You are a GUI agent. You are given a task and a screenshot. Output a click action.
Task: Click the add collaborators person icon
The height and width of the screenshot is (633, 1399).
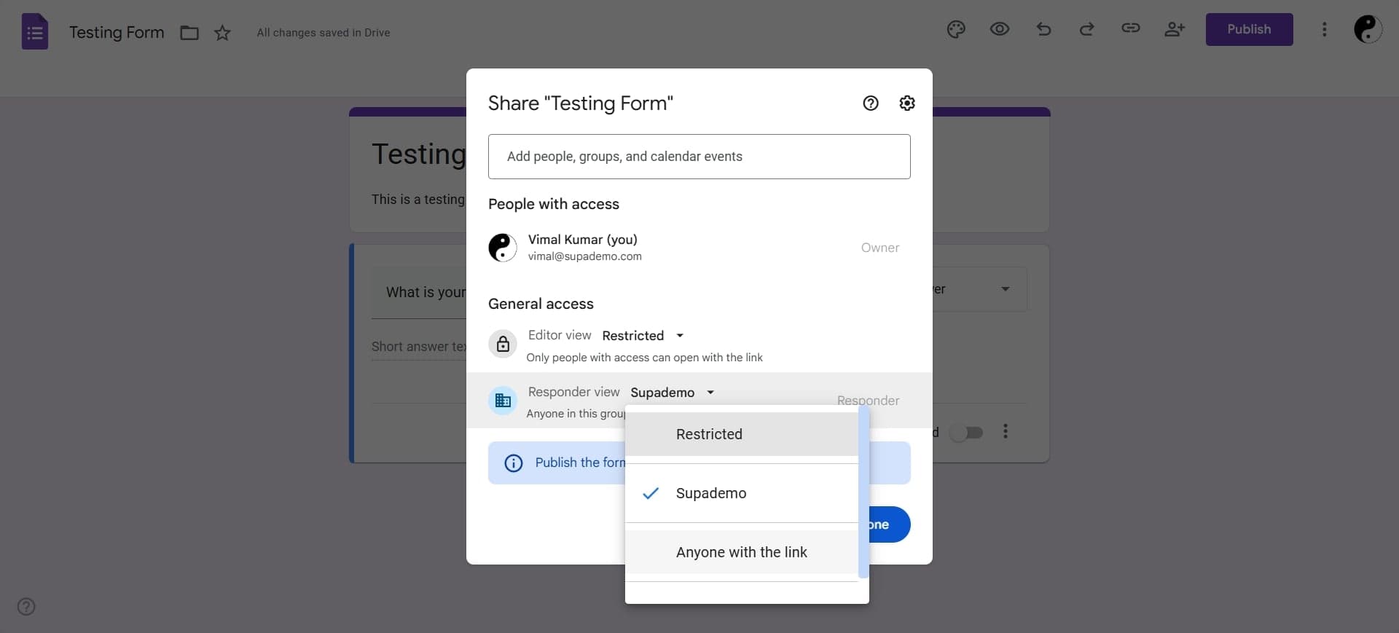coord(1174,29)
